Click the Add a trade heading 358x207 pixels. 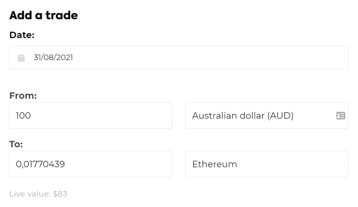coord(43,15)
